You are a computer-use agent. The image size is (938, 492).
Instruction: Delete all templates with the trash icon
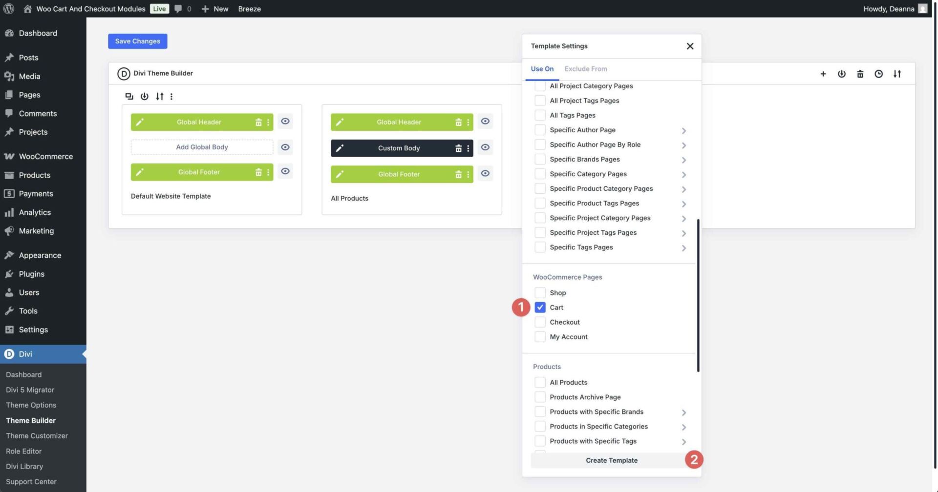pyautogui.click(x=860, y=74)
